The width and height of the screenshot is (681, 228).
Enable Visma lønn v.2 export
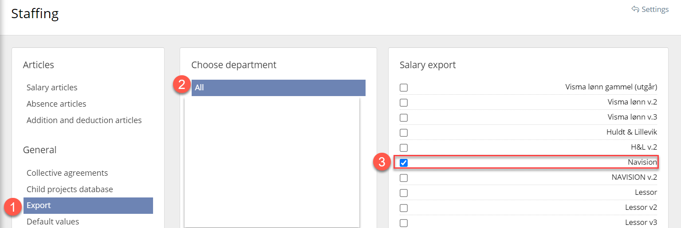pos(404,103)
